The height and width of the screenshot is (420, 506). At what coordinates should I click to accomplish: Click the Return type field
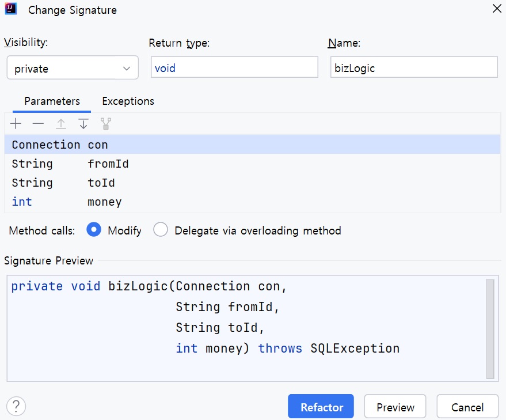point(234,68)
